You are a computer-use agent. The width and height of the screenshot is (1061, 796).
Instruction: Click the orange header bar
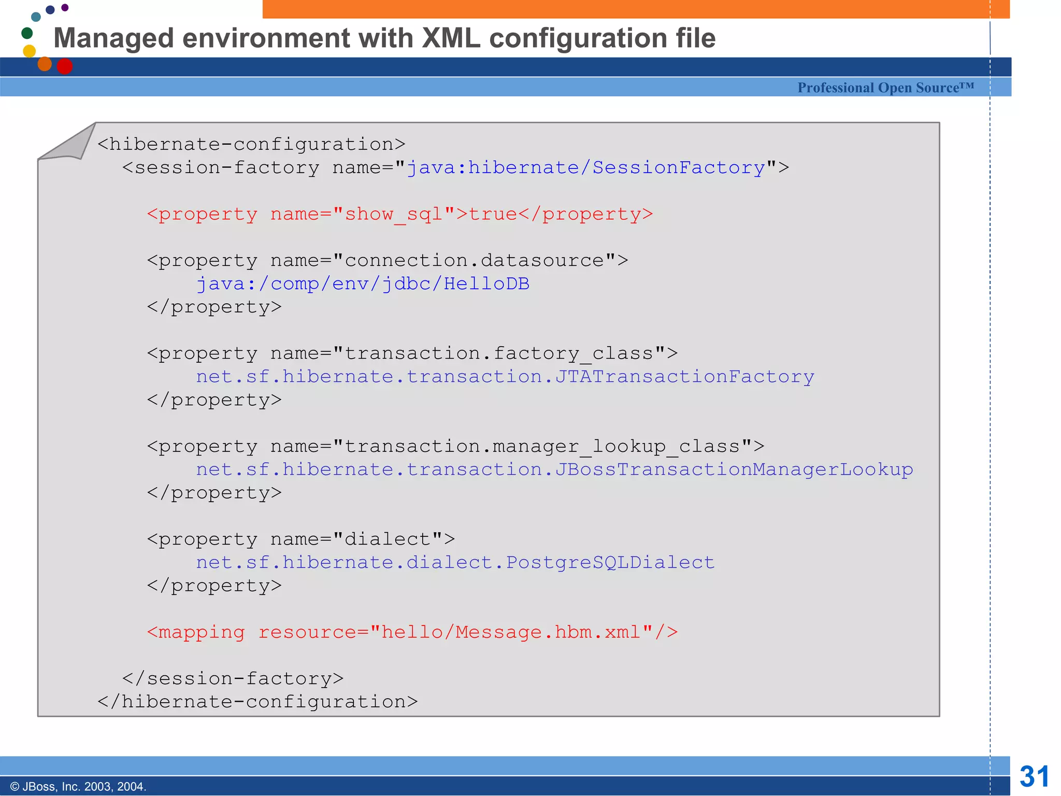tap(636, 9)
